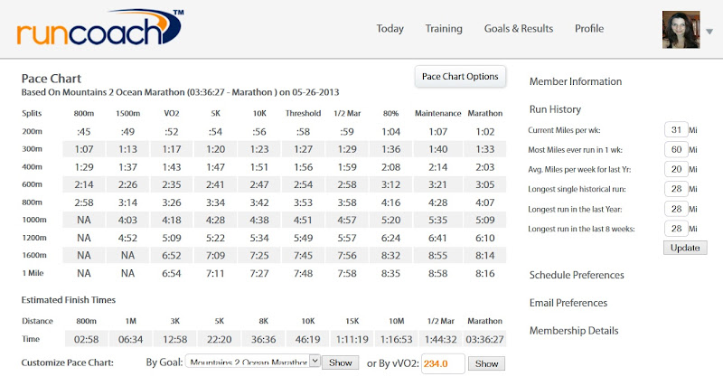Click the 46:19 estimated 10K finish time
723x386 pixels.
(307, 339)
